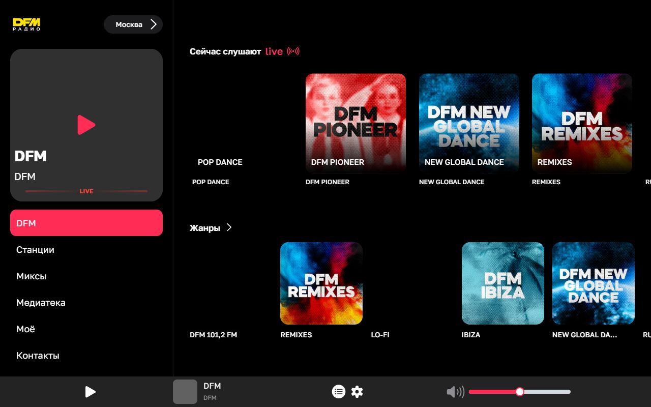This screenshot has height=407, width=651.
Task: Open DFM Ibiza genre cover
Action: tap(503, 283)
